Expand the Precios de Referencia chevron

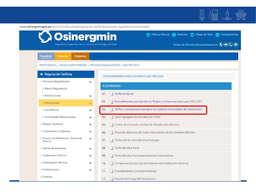90,138
